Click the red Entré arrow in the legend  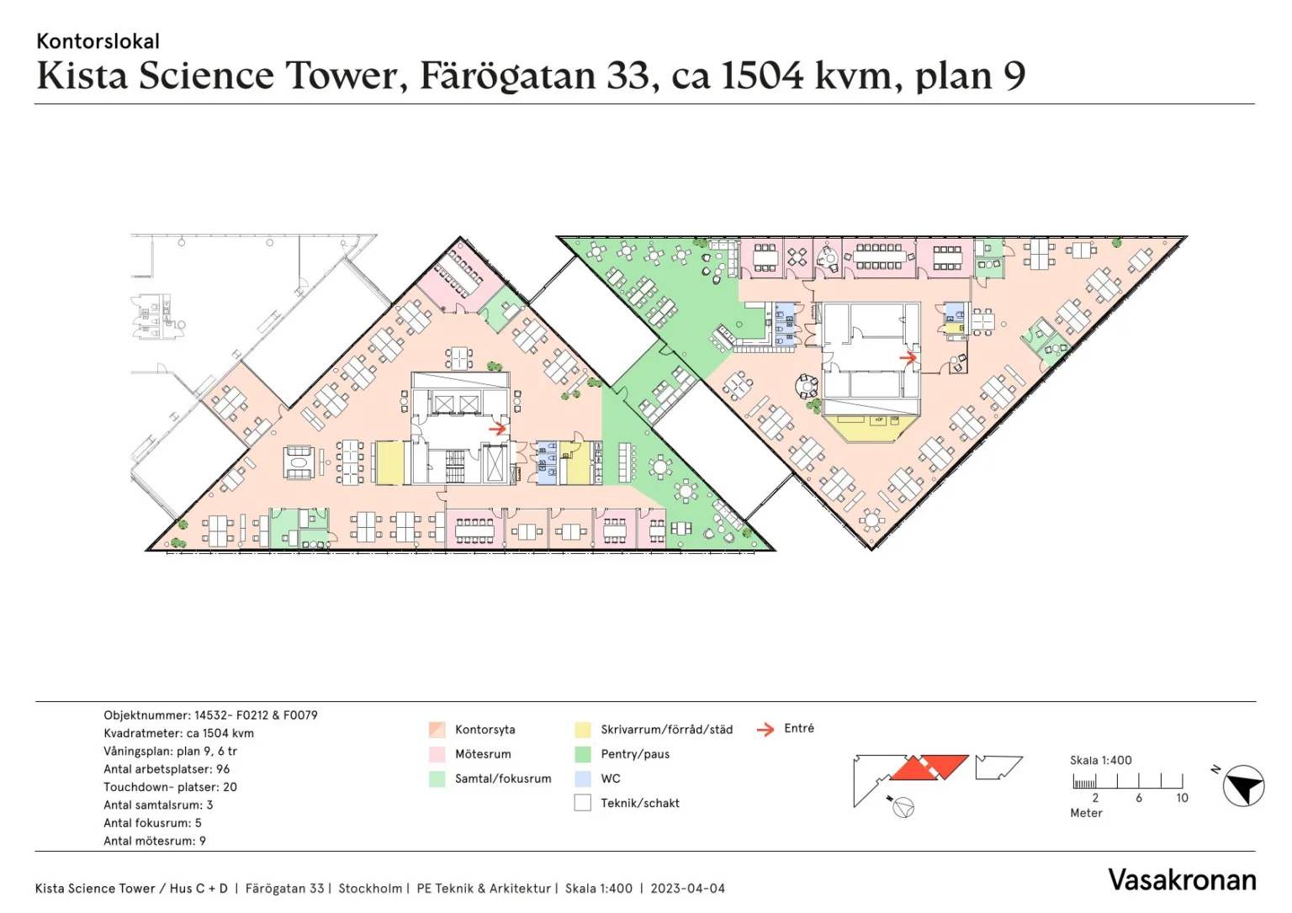pyautogui.click(x=765, y=730)
